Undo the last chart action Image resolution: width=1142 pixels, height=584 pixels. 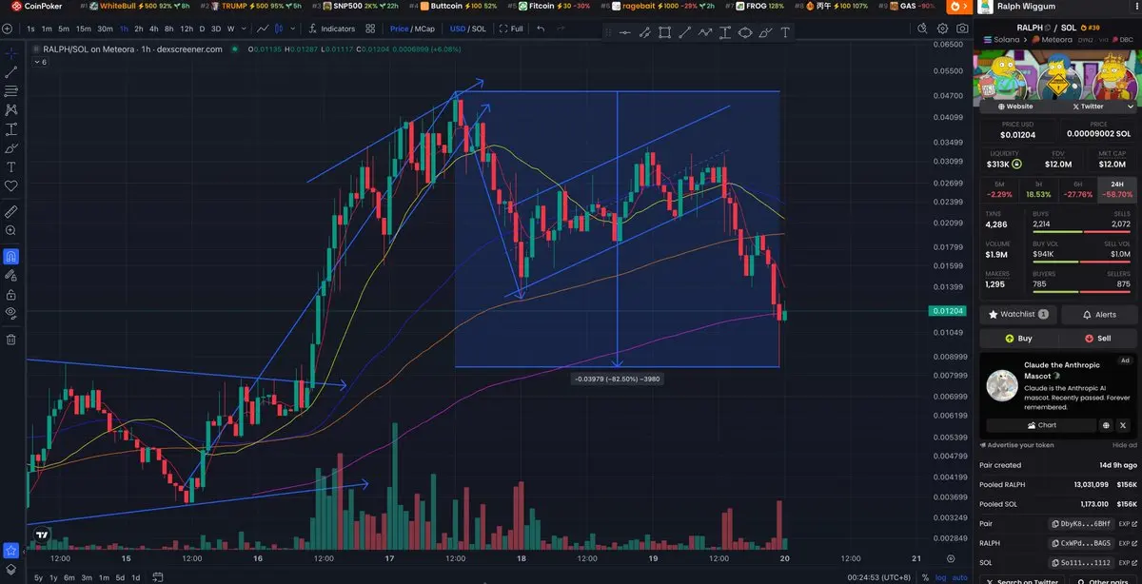(x=541, y=29)
